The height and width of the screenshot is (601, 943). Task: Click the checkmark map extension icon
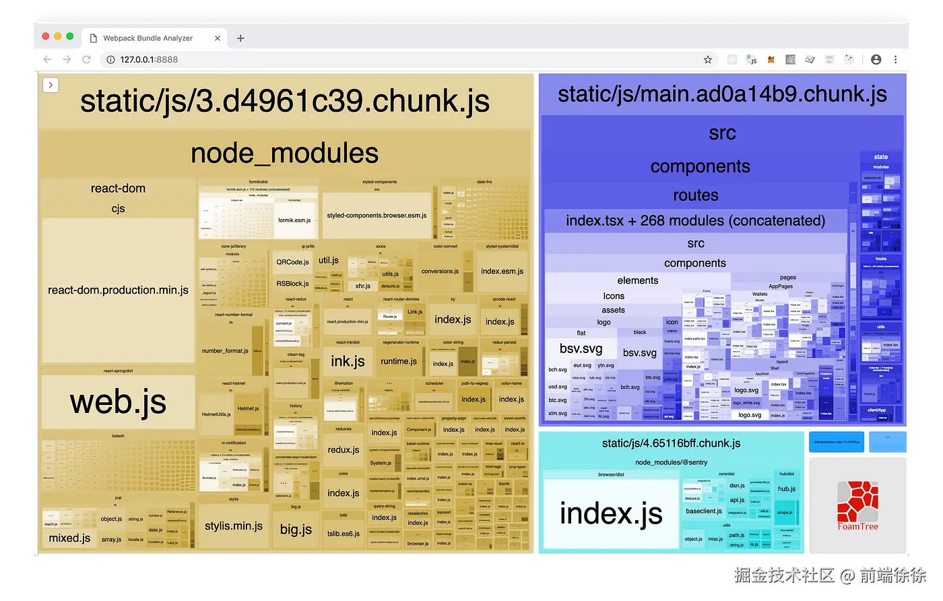click(x=810, y=59)
